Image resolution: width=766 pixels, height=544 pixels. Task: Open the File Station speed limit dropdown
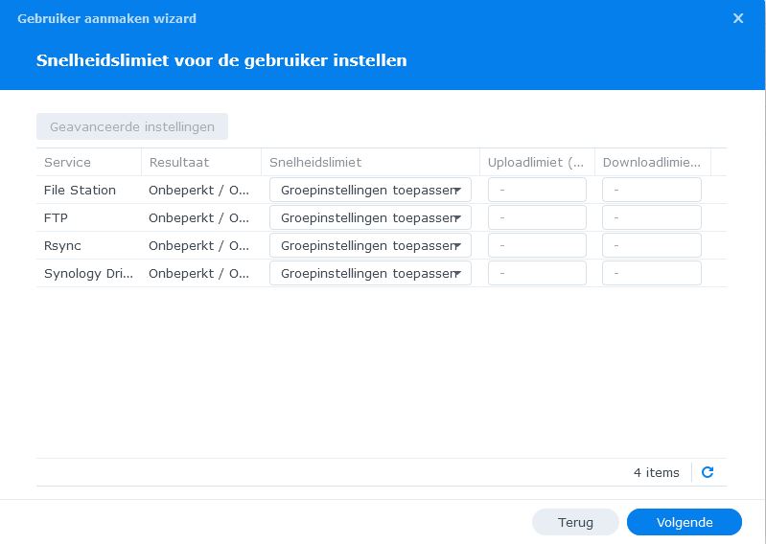[x=370, y=190]
